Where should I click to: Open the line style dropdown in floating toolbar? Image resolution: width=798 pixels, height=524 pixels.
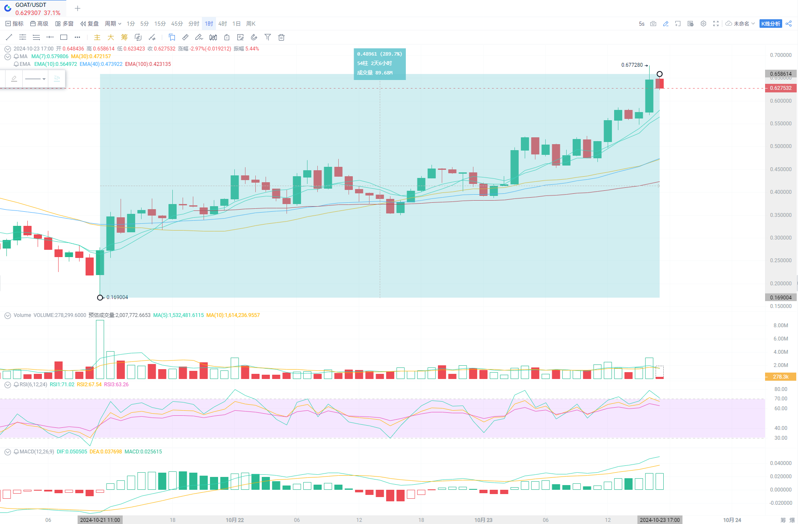(x=35, y=79)
